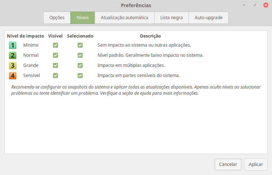Go to the Lista negra tab
This screenshot has height=175, width=272.
(172, 17)
